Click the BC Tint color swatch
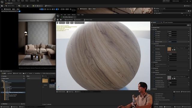The width and height of the screenshot is (192, 108). pos(172,52)
